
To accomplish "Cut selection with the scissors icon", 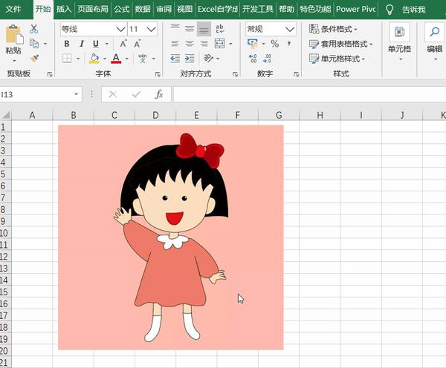I will 34,29.
